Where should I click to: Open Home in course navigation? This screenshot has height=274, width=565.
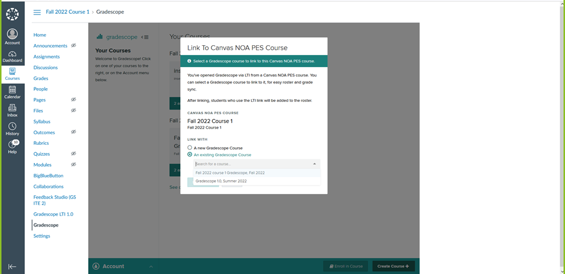coord(39,35)
